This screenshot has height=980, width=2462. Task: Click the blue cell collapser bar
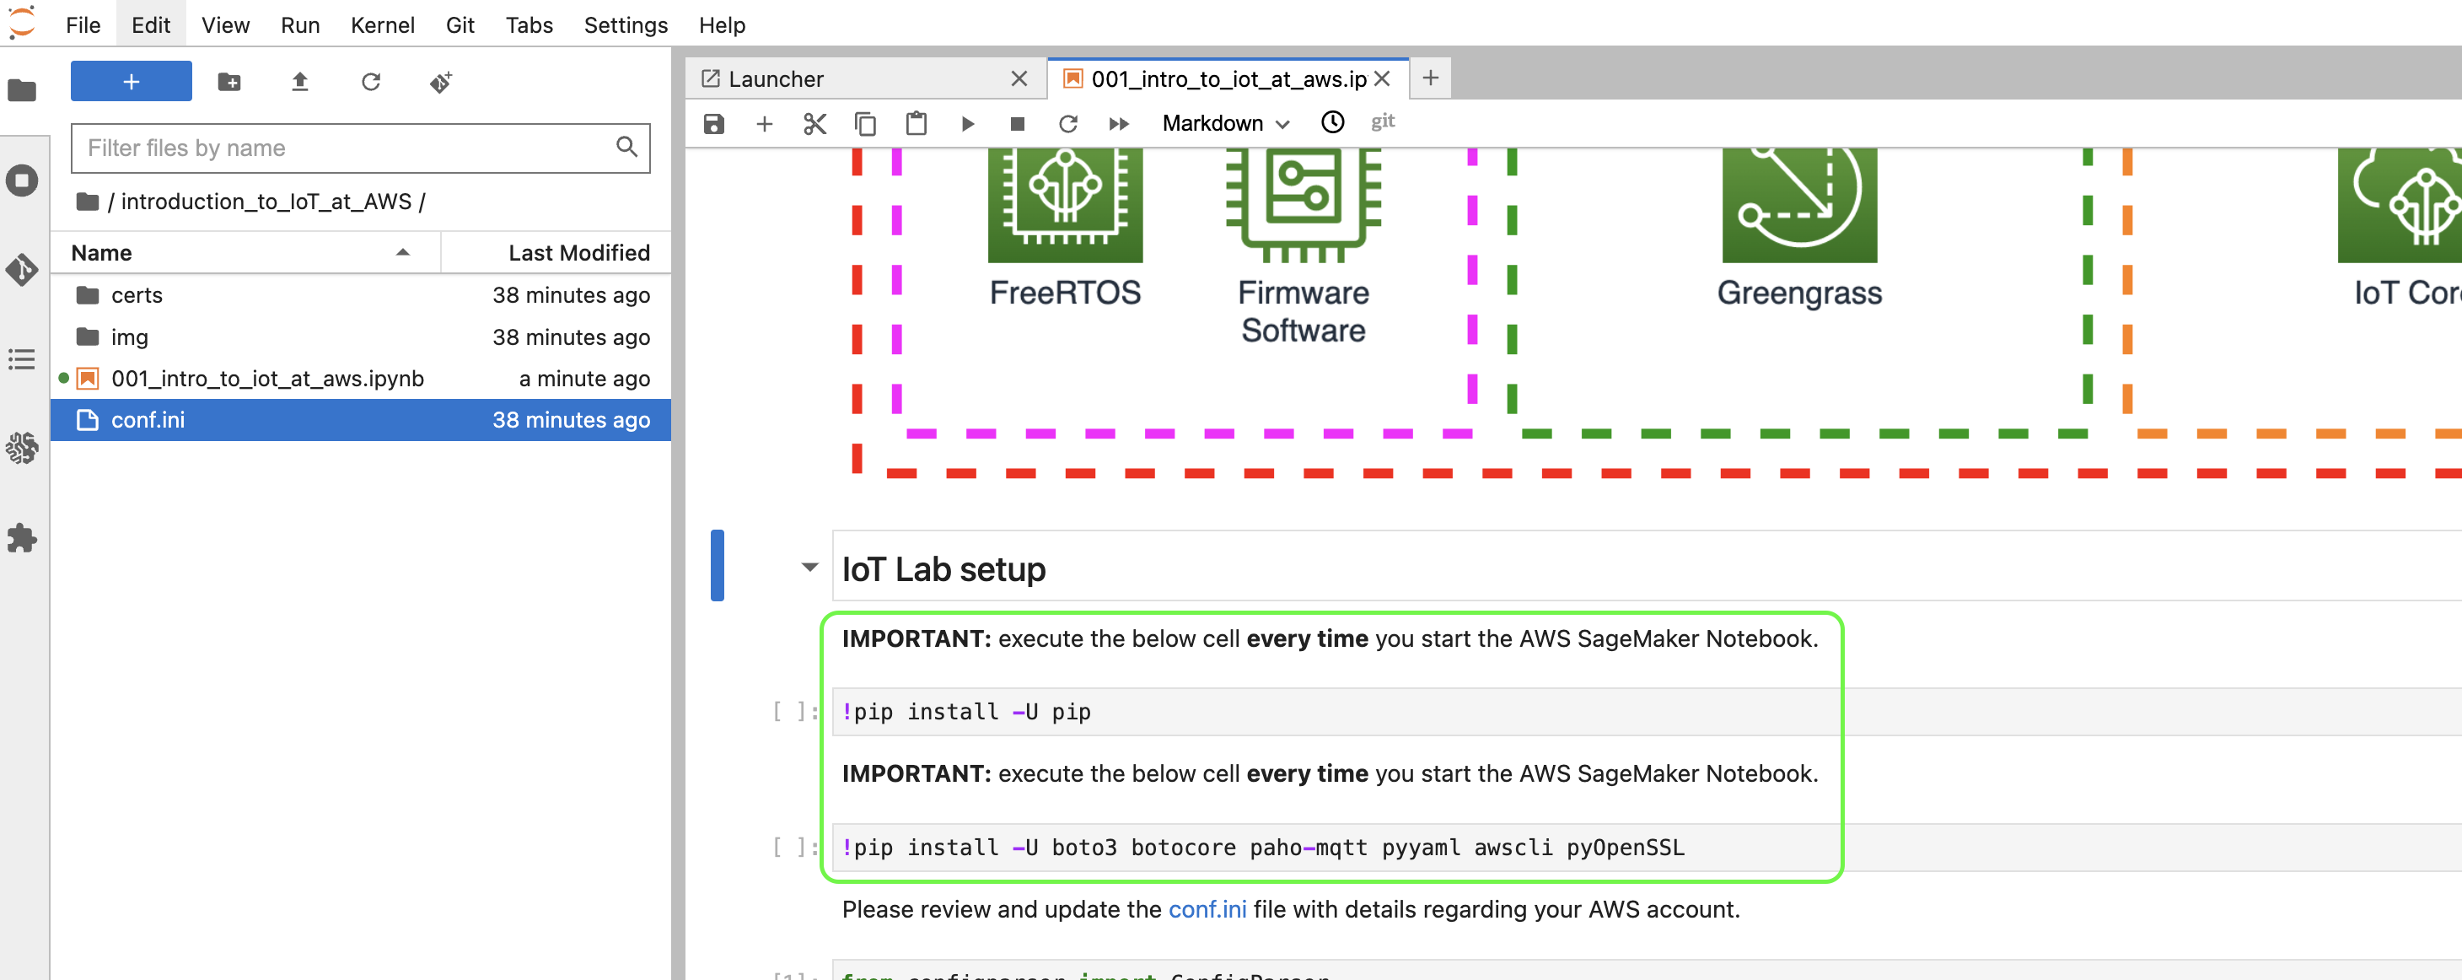(x=717, y=565)
